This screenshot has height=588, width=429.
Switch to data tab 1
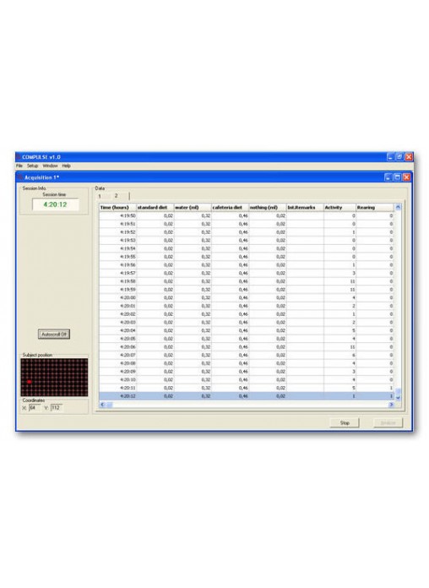[x=100, y=196]
